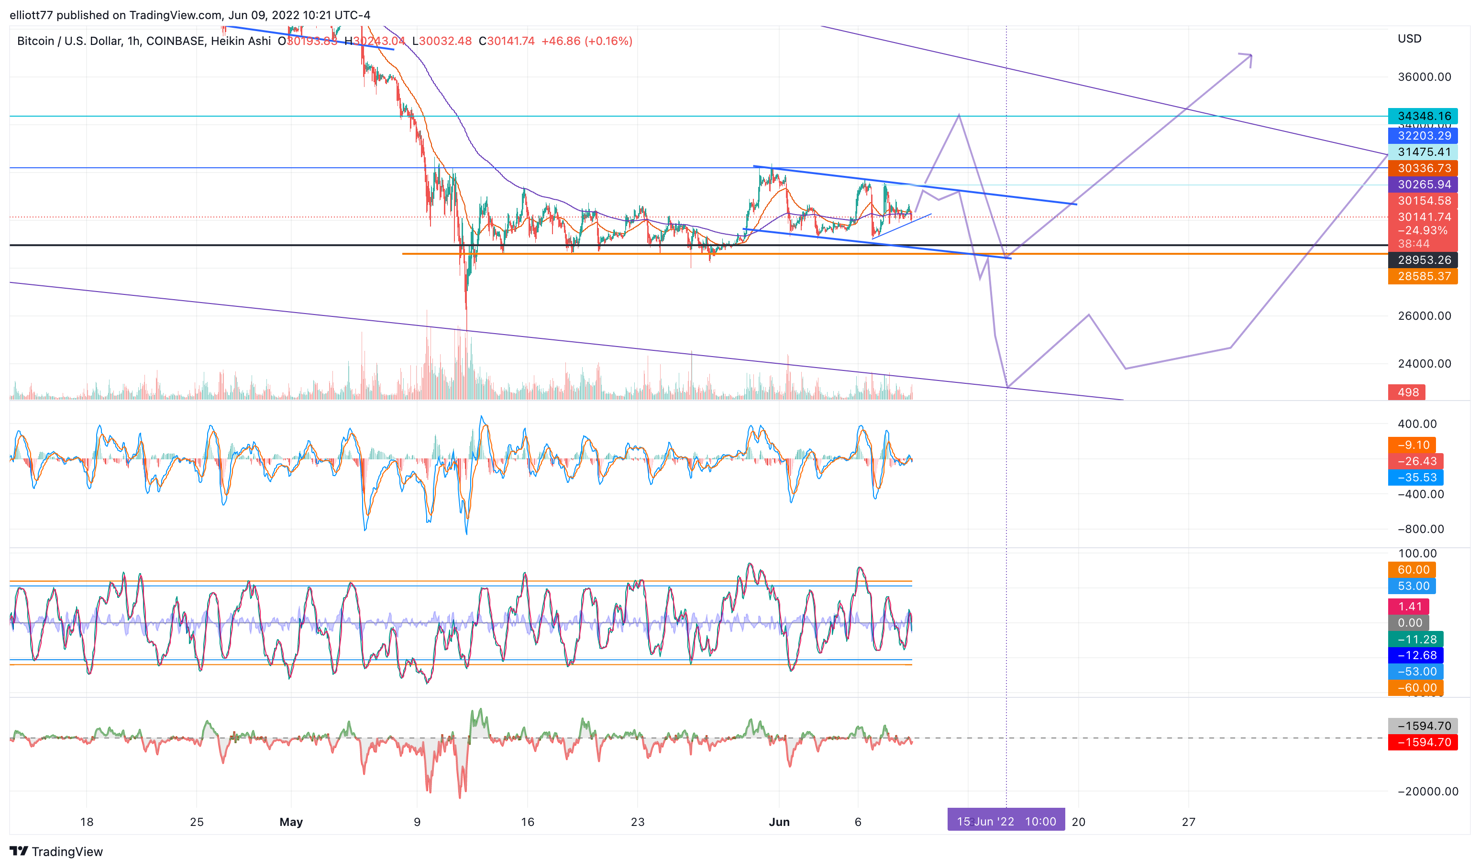This screenshot has width=1480, height=868.
Task: Click the +46.86 (+0.16%) change text
Action: click(x=587, y=41)
